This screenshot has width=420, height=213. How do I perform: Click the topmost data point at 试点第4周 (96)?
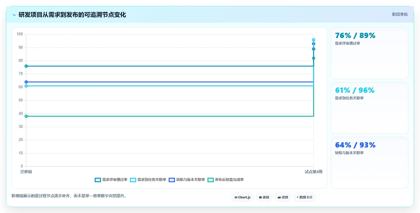pyautogui.click(x=314, y=40)
